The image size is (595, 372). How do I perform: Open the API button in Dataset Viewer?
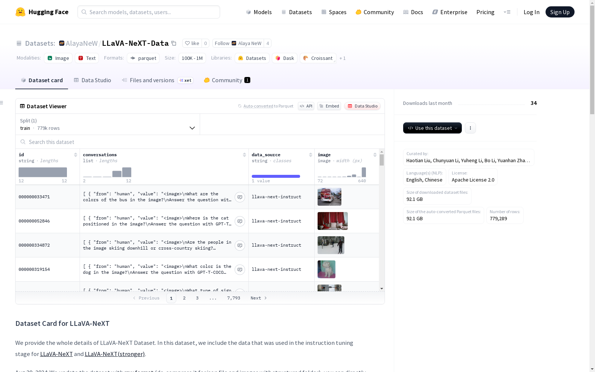tap(306, 106)
